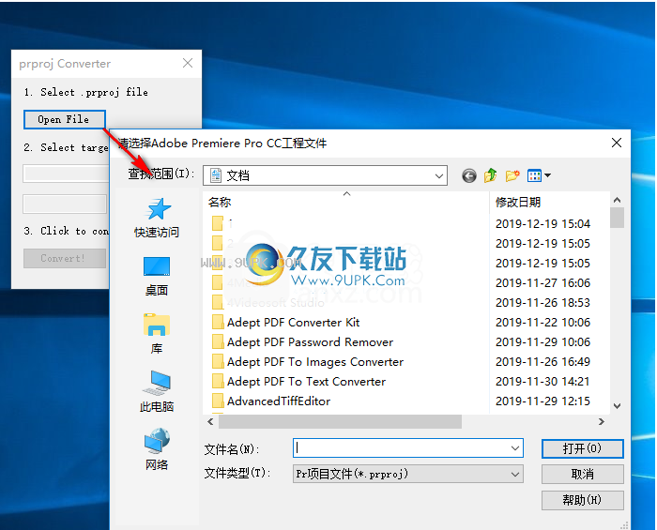Click the 打开(O) open button

click(x=583, y=448)
